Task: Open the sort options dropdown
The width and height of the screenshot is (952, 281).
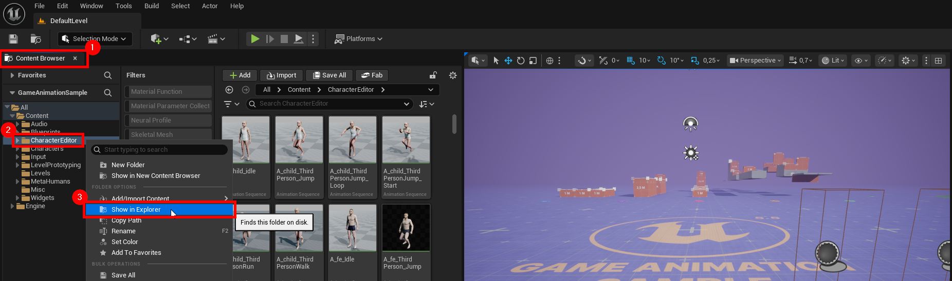Action: click(427, 104)
